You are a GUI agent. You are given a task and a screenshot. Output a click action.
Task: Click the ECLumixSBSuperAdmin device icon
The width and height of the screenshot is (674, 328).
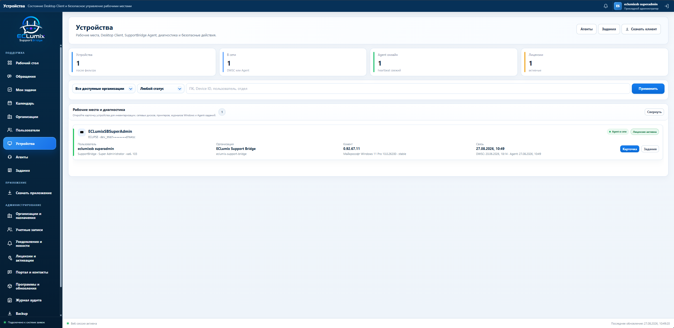[x=82, y=132]
